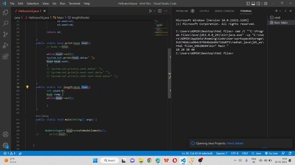Click the Run code lens above main
This screenshot has width=295, height=165.
(x=37, y=116)
